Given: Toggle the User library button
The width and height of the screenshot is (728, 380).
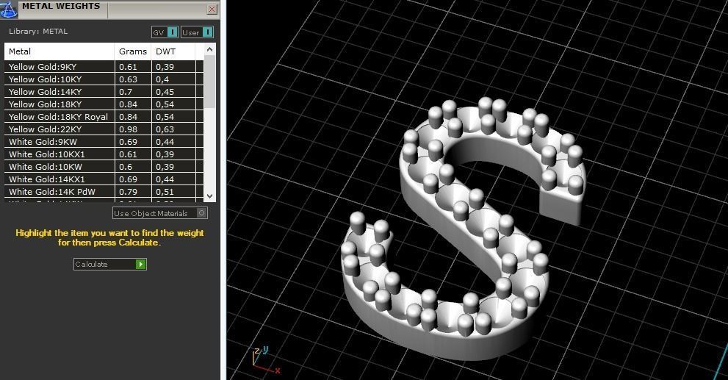Looking at the screenshot, I should pyautogui.click(x=198, y=32).
